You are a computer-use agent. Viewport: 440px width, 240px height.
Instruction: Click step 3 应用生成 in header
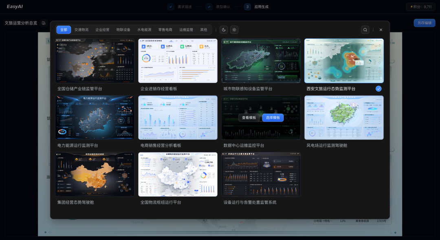[256, 7]
